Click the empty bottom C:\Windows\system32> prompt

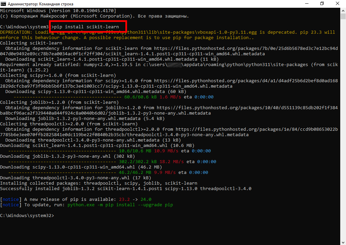tap(27, 215)
